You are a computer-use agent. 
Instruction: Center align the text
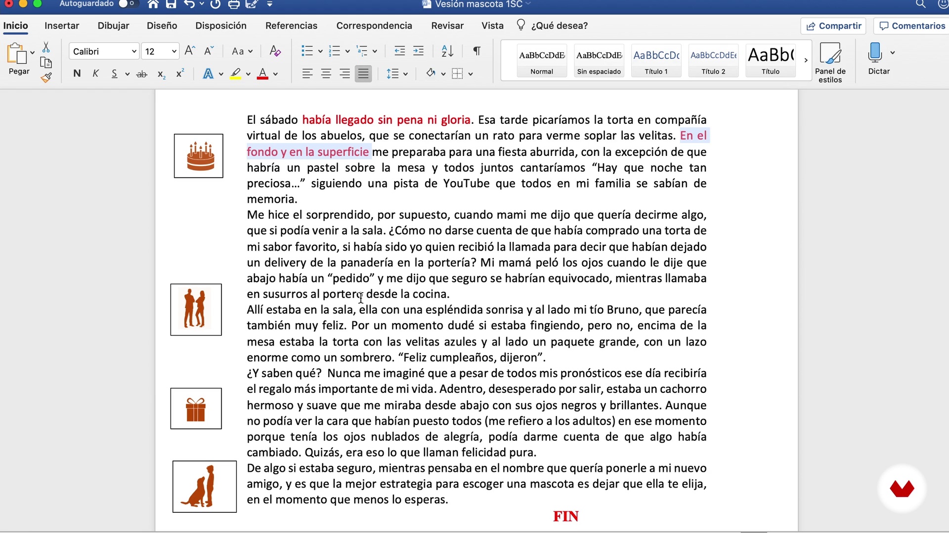326,74
